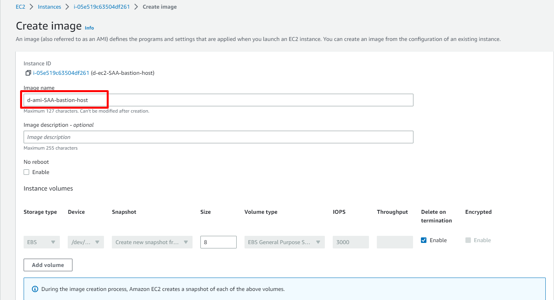Toggle the Delete on termination checkbox

click(x=424, y=240)
